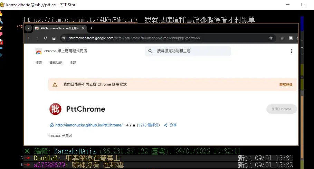Viewport: 314px width, 169px height.
Task: Click the red N icon in sidebar
Action: point(1,42)
